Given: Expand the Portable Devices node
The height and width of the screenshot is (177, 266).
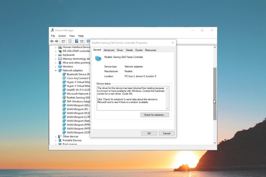Looking at the screenshot, I should [x=56, y=140].
